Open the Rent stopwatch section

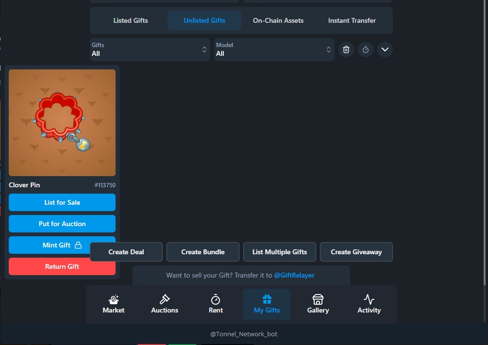click(216, 304)
